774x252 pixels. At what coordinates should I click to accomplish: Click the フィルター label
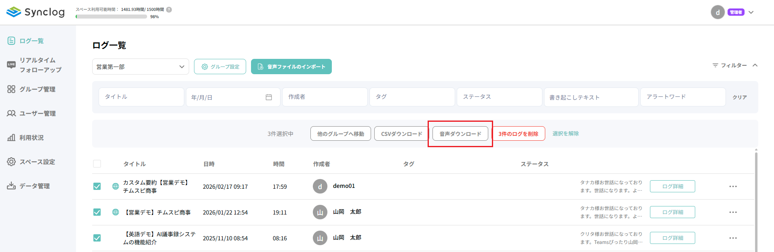click(734, 65)
